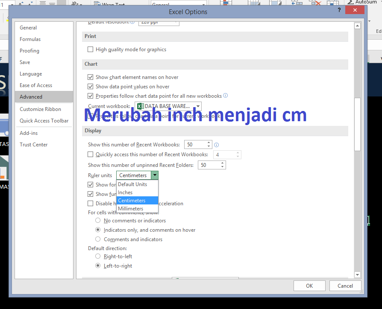Enable High quality mode for graphics
The height and width of the screenshot is (309, 382).
[x=91, y=50]
